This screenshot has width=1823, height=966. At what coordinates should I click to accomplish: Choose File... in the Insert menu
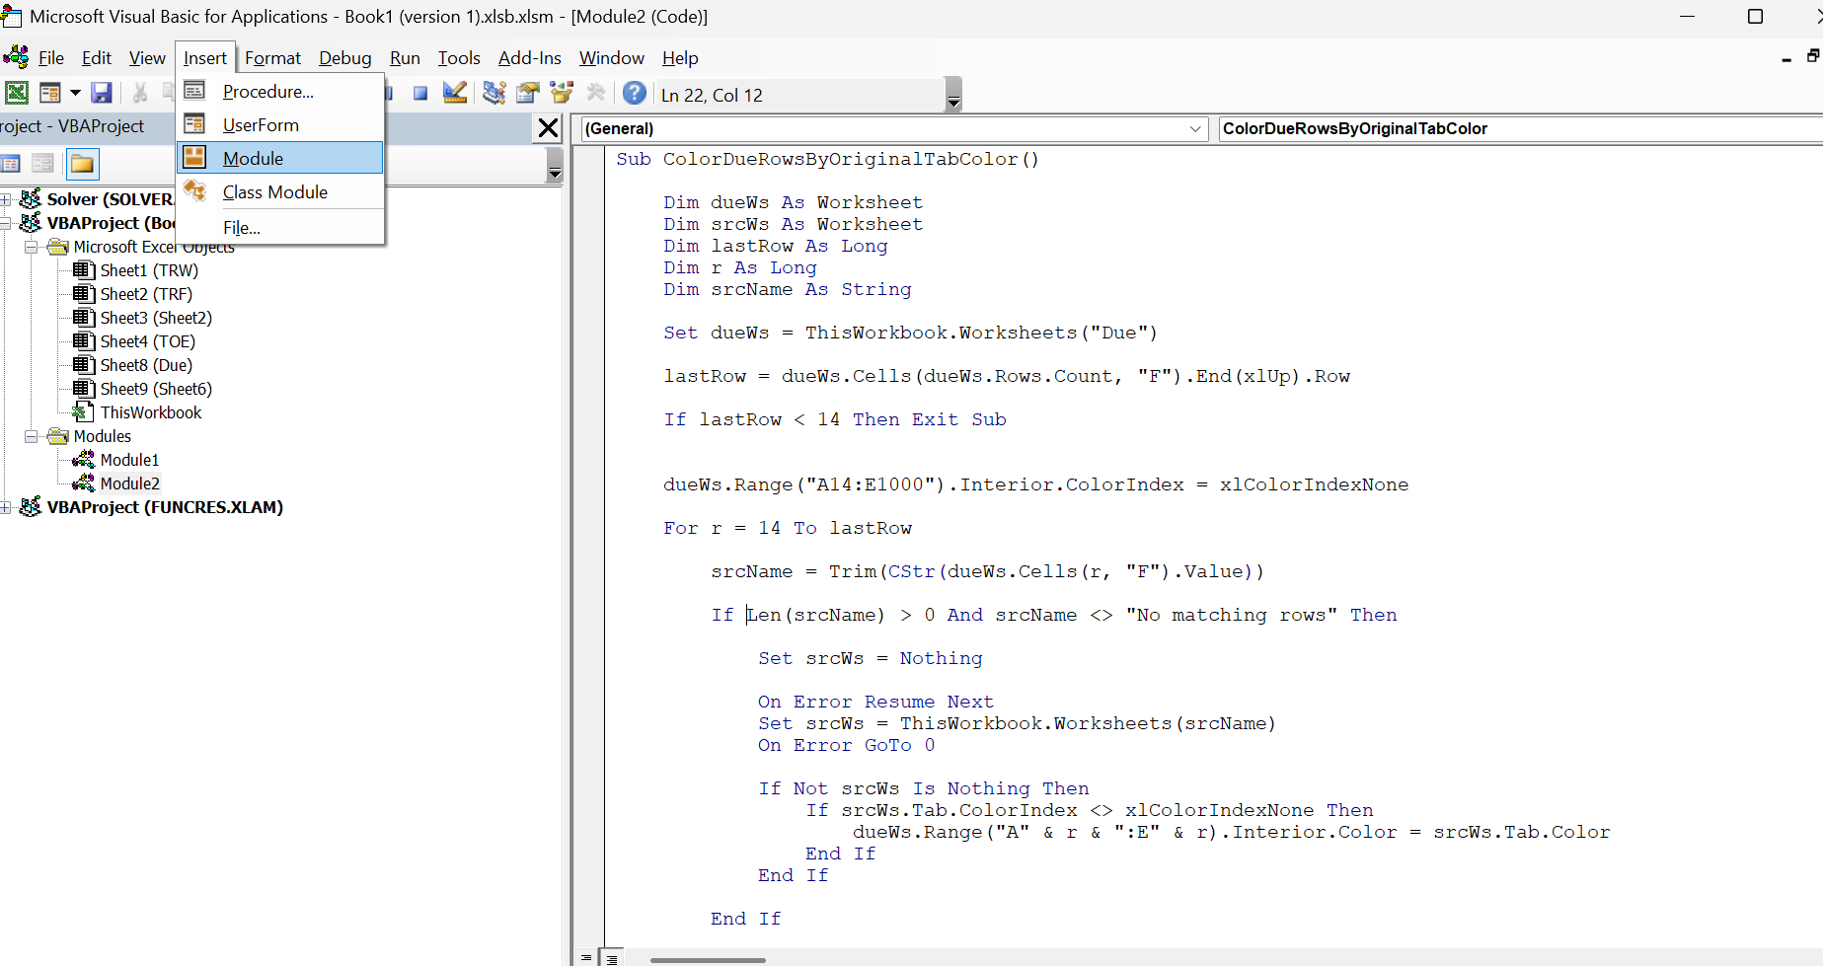(280, 228)
